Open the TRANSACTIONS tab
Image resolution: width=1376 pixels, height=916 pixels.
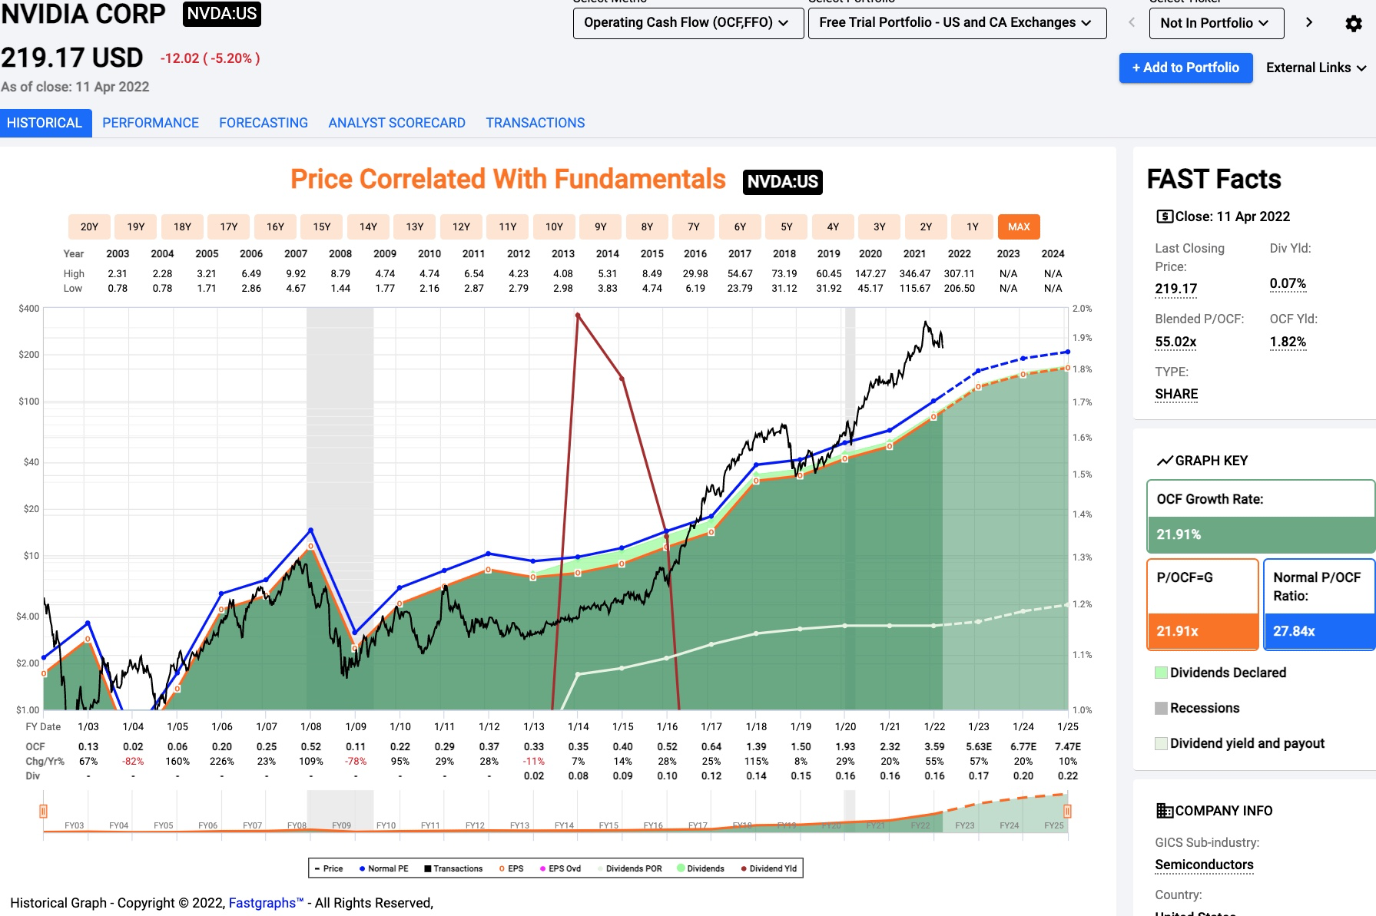coord(535,123)
